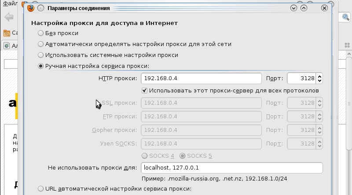Viewport: 352px width, 195px height.
Task: Click the scrollbar up arrow in Firefox
Action: click(x=349, y=54)
